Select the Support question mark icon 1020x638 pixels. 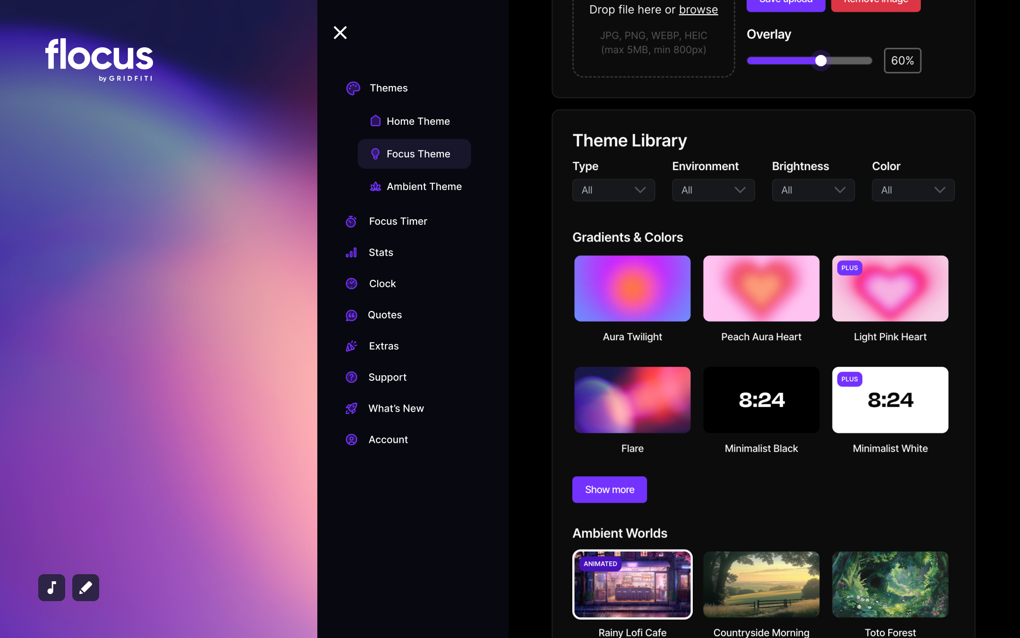(351, 377)
